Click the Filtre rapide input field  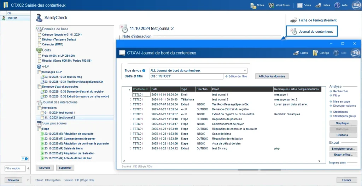15,168
